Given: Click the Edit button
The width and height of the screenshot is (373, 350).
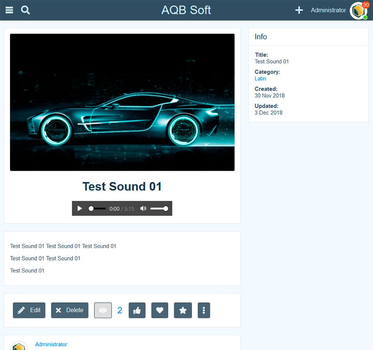Looking at the screenshot, I should pyautogui.click(x=29, y=310).
